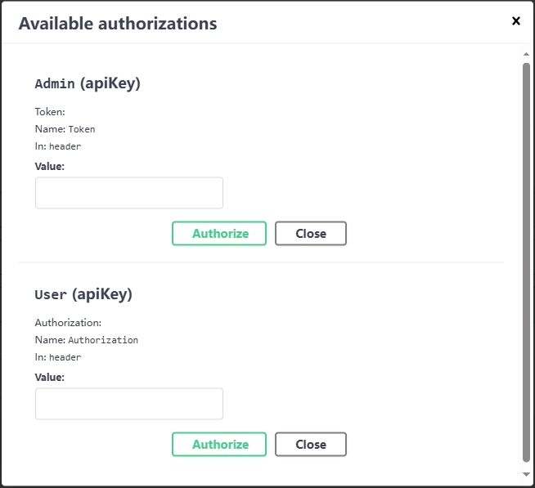535x488 pixels.
Task: Select the "Name: Token" text line
Action: (x=65, y=129)
